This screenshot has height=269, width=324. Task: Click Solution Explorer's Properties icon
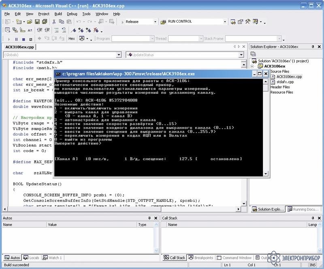click(x=253, y=54)
